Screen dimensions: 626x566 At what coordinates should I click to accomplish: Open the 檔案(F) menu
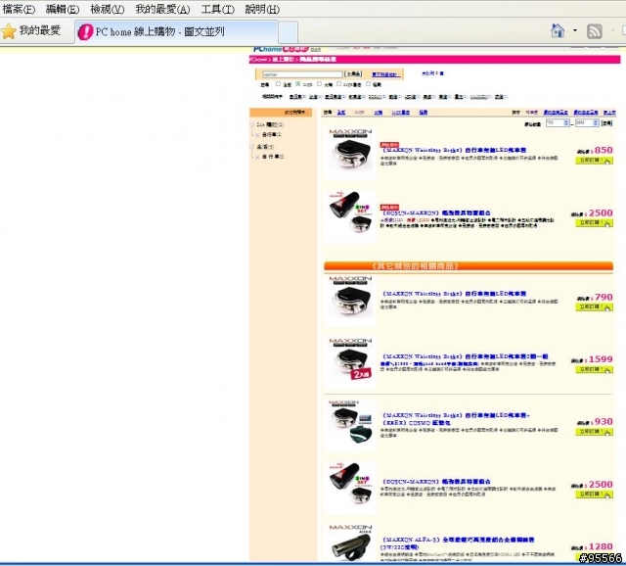19,9
